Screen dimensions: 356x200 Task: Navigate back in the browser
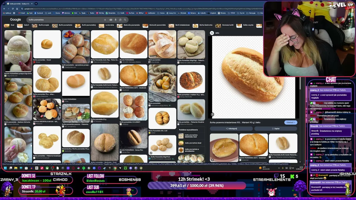(4, 9)
